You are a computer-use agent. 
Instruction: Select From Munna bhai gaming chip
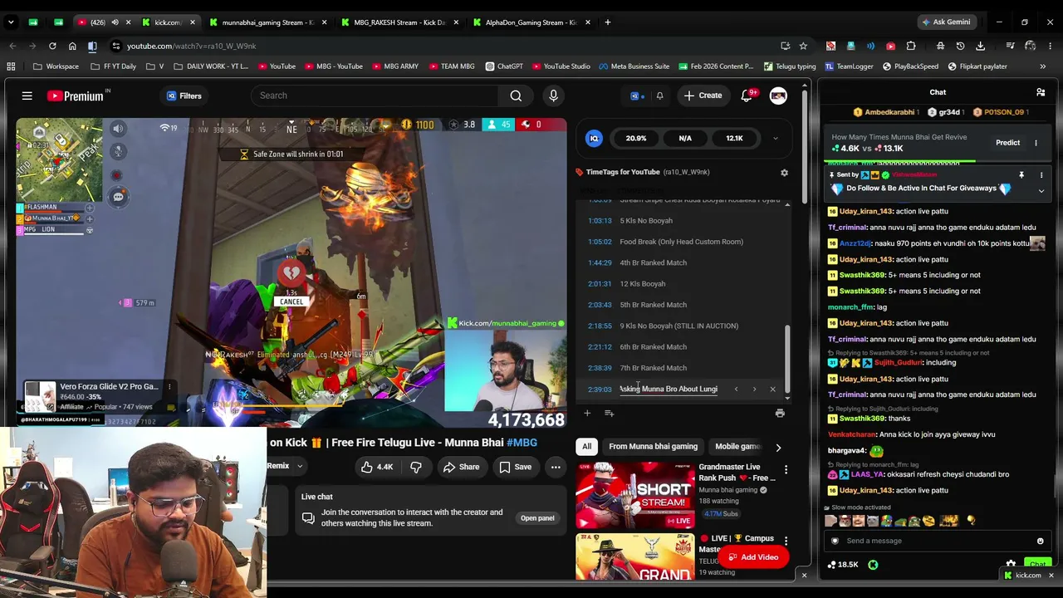tap(653, 447)
